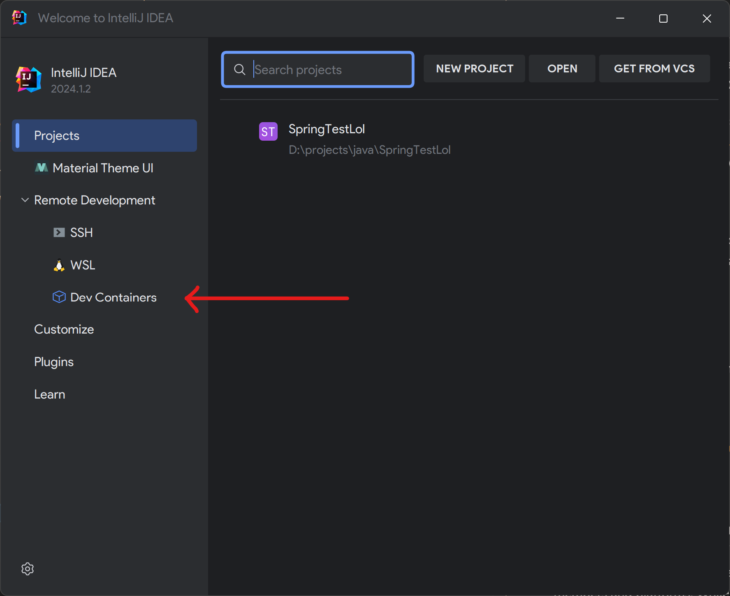730x596 pixels.
Task: Click the IntelliJ IDEA logo in sidebar
Action: 28,80
